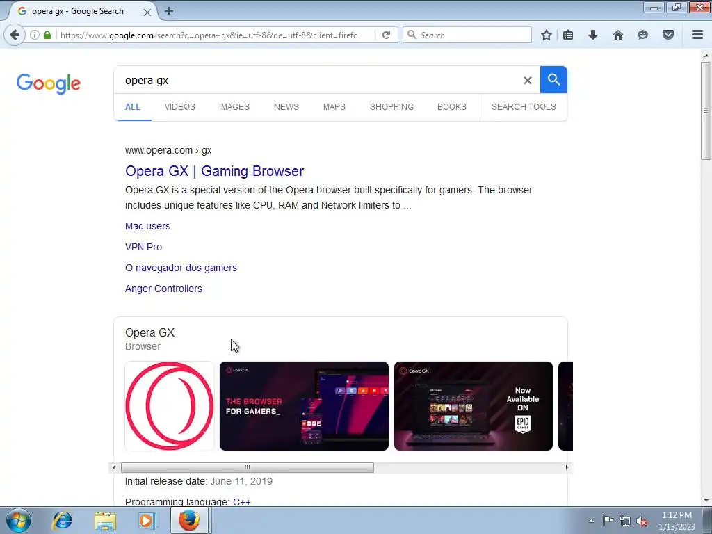The width and height of the screenshot is (712, 534).
Task: Open the Opera GX | Gaming Browser result
Action: point(214,171)
